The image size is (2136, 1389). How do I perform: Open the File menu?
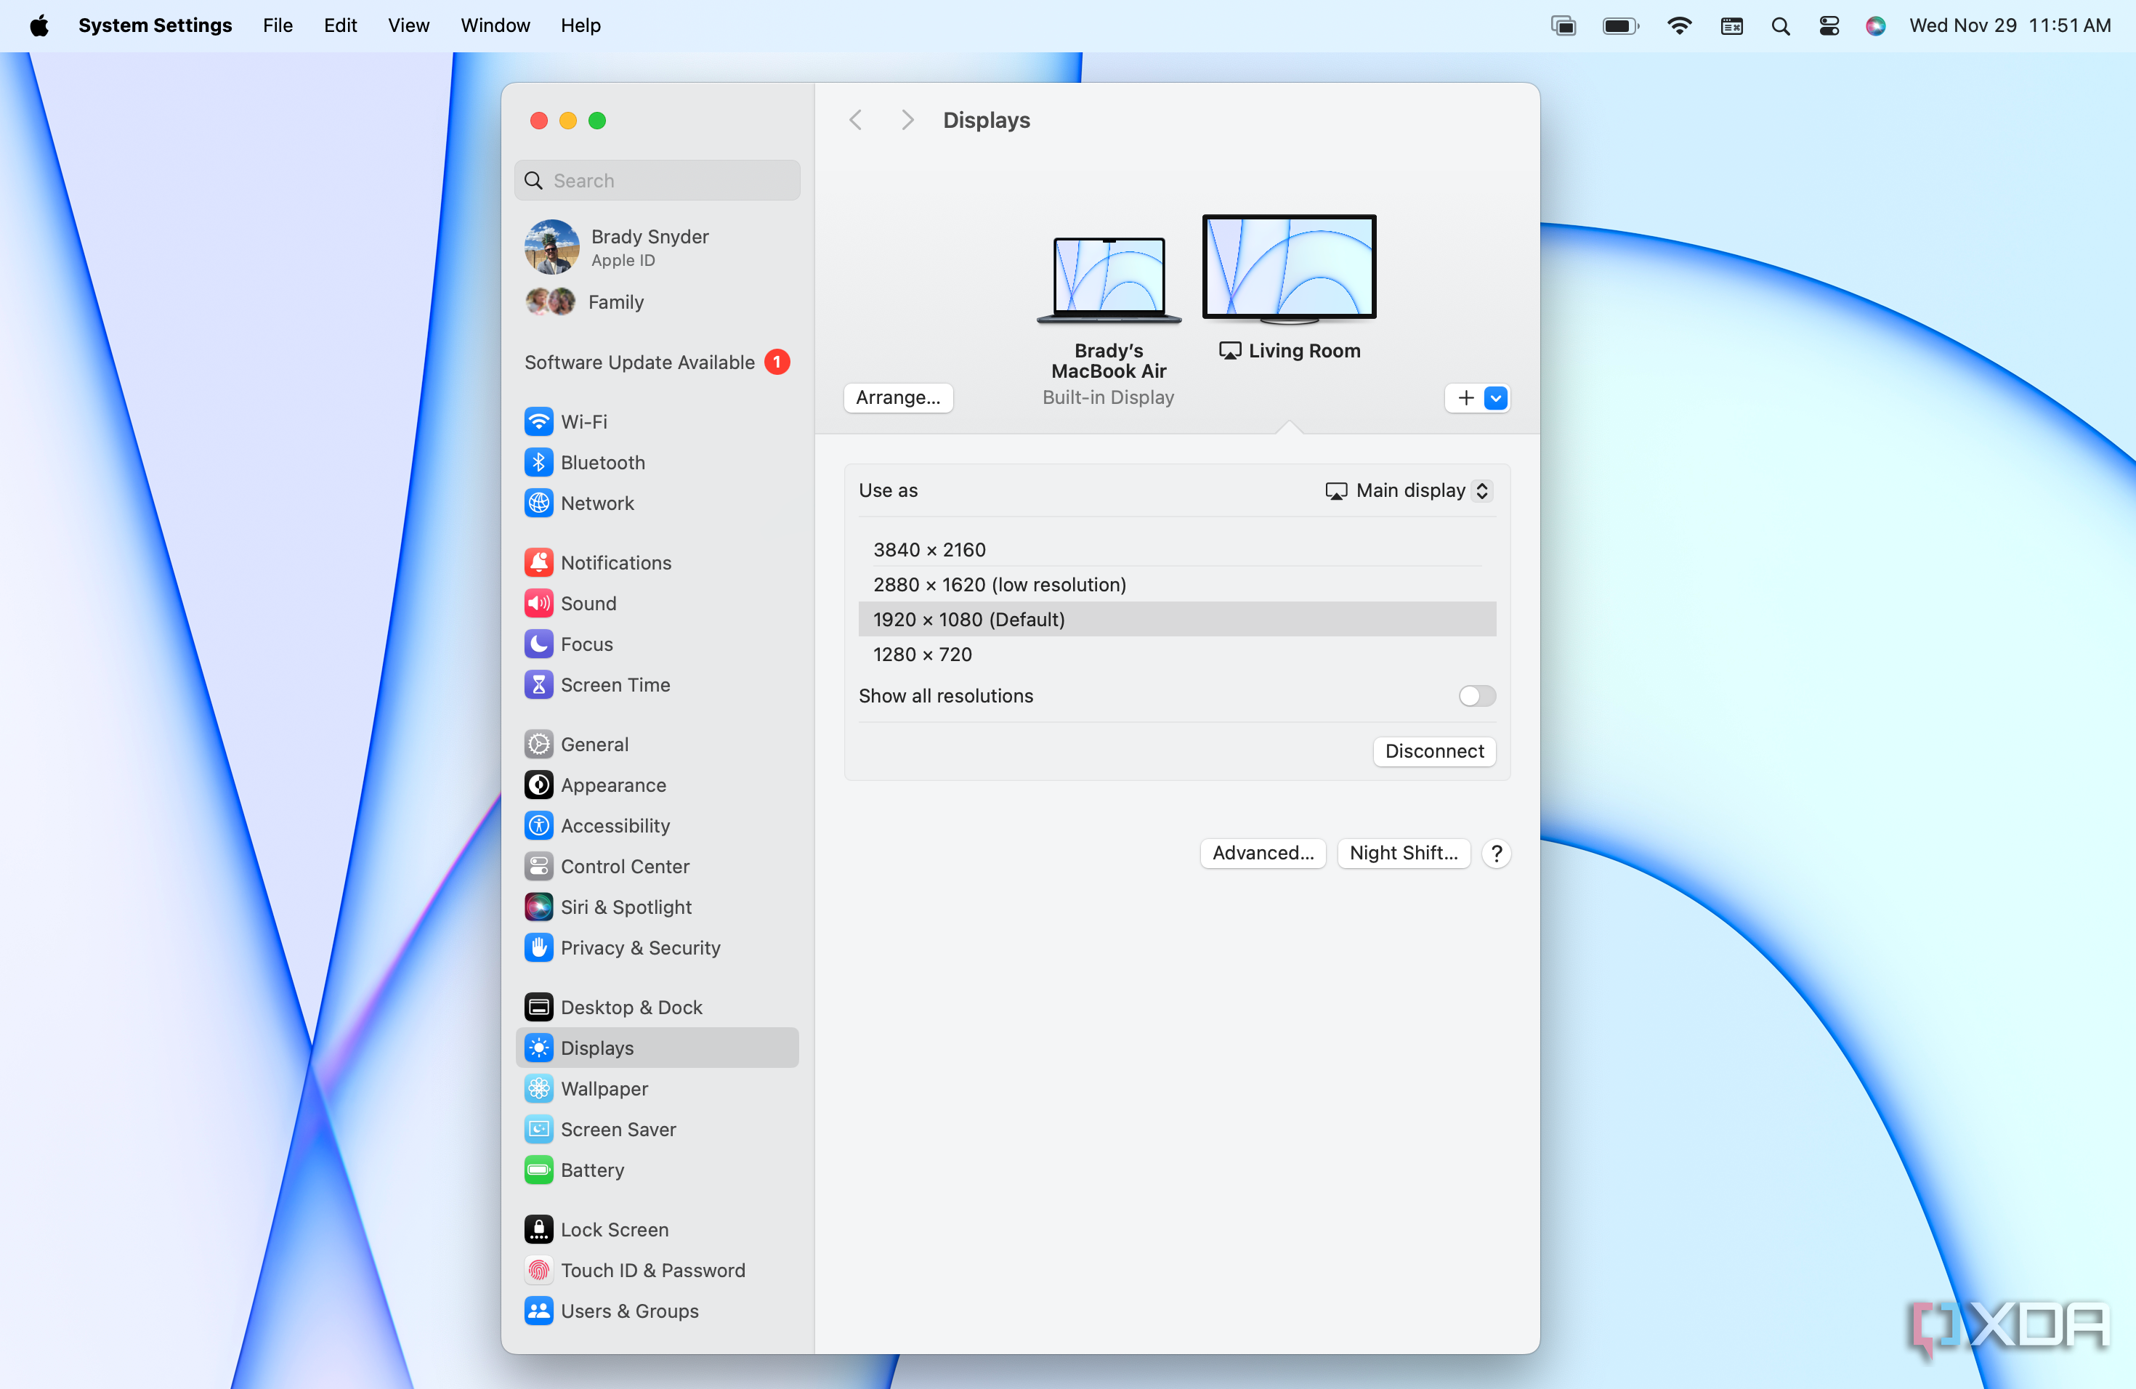(278, 25)
